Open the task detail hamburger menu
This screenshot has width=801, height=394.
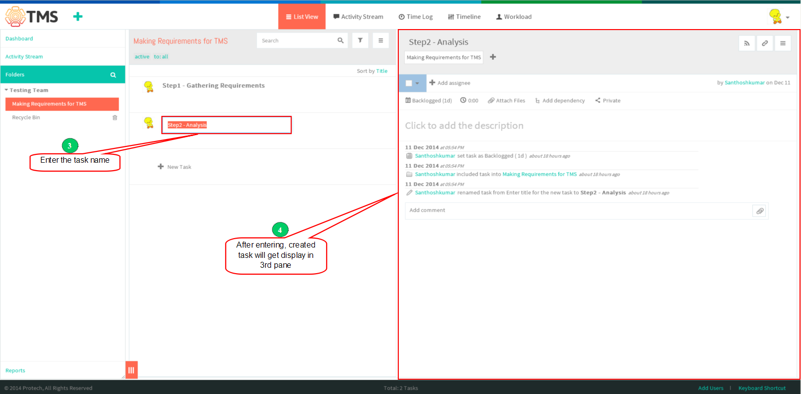[x=783, y=43]
